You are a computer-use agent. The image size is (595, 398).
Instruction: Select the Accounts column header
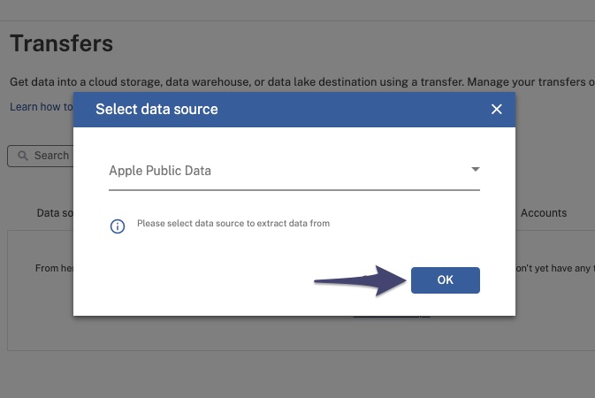(x=544, y=213)
